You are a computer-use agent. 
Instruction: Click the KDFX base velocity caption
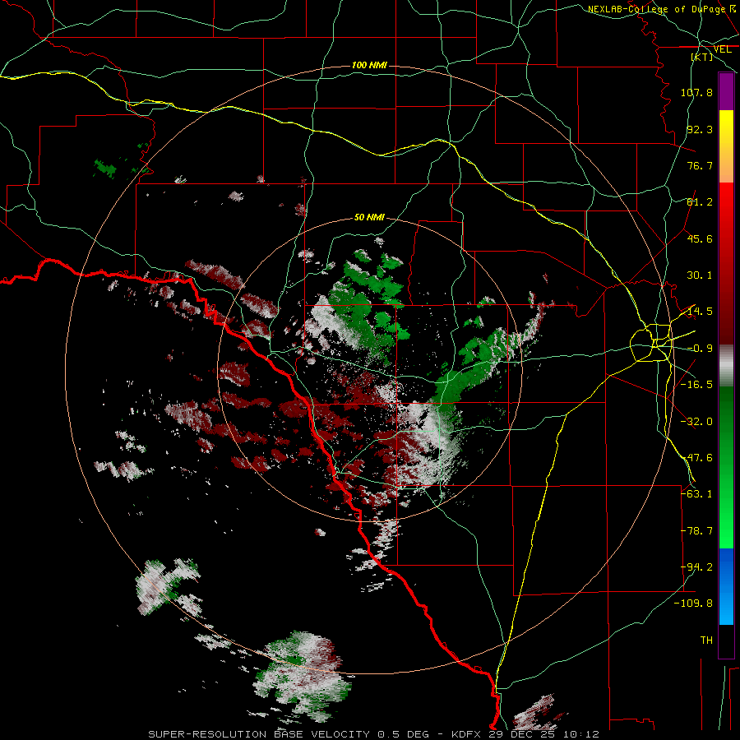[374, 734]
